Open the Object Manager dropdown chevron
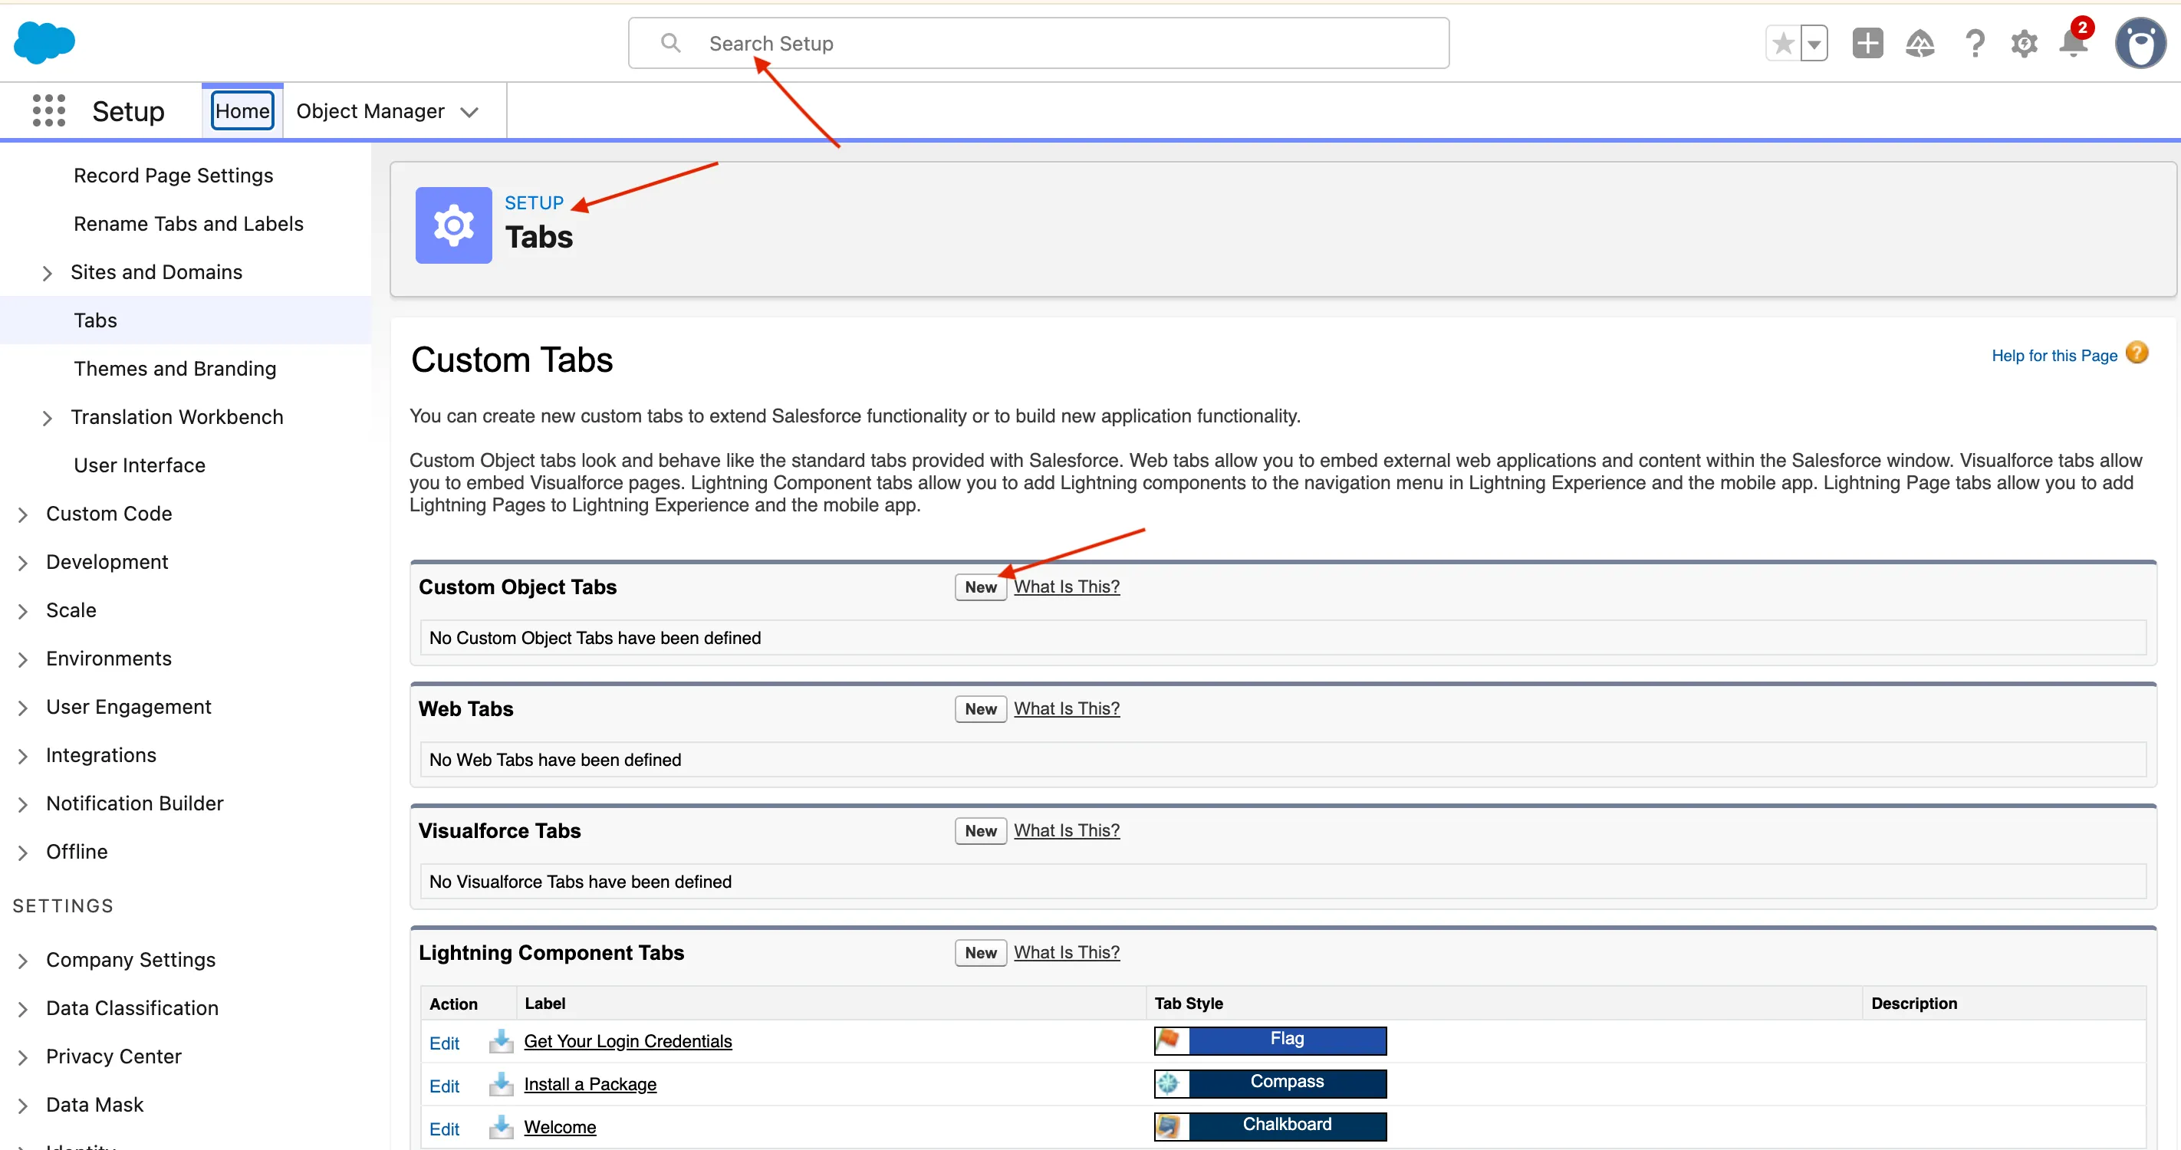This screenshot has height=1150, width=2181. point(469,112)
